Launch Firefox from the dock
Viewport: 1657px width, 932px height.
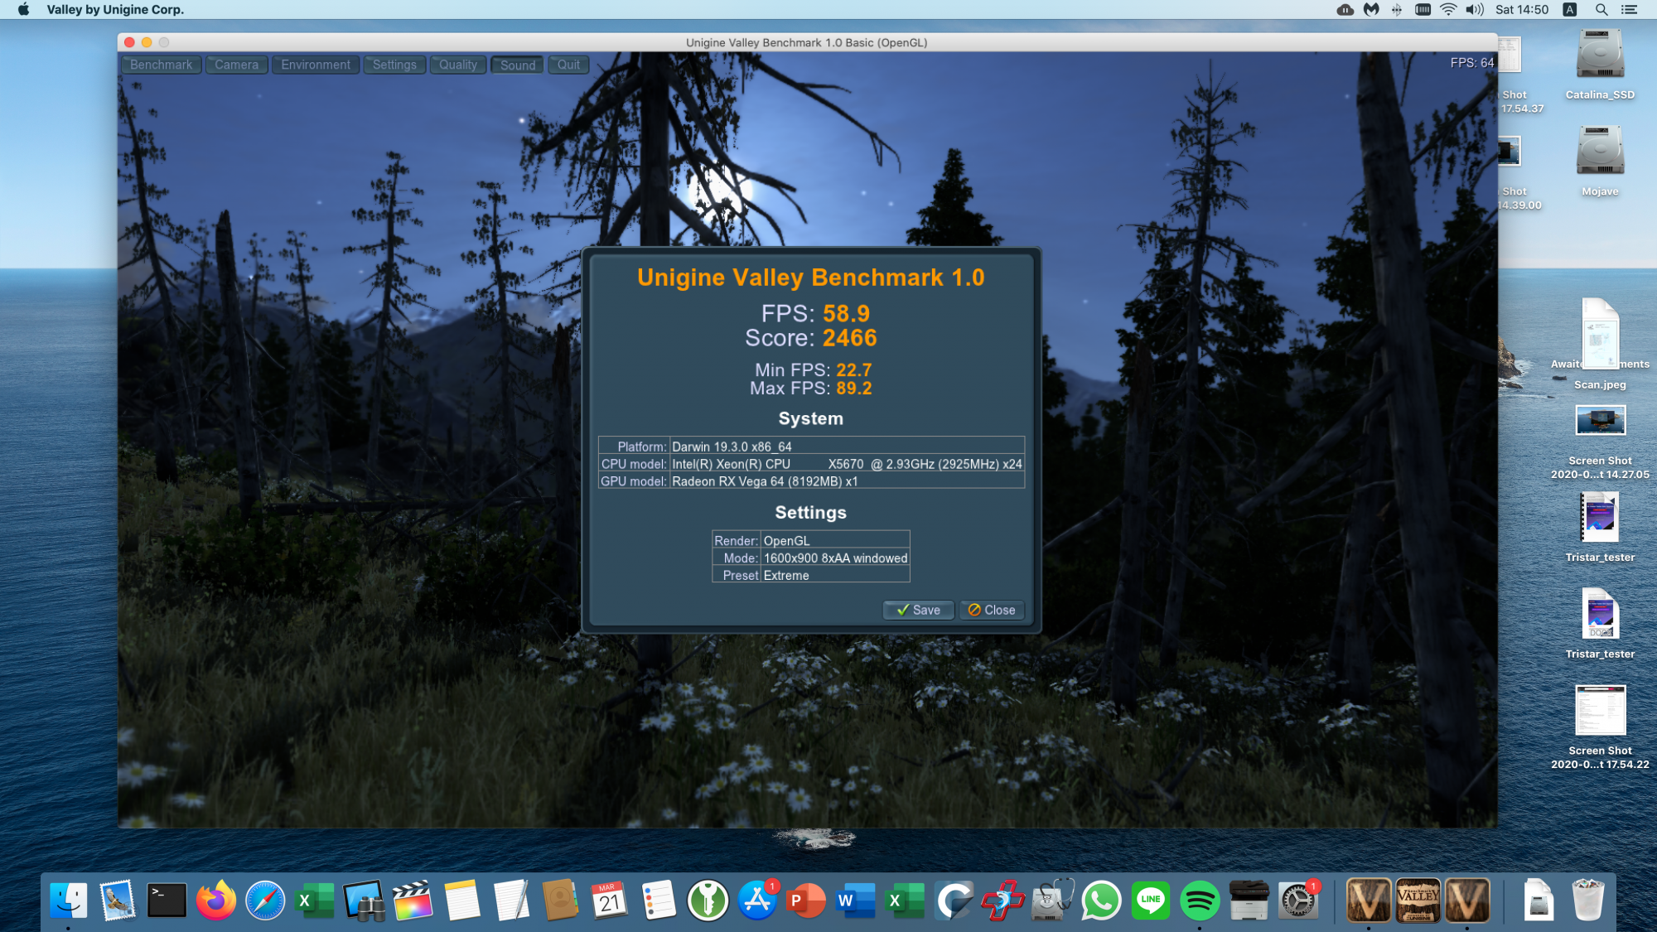pos(216,901)
